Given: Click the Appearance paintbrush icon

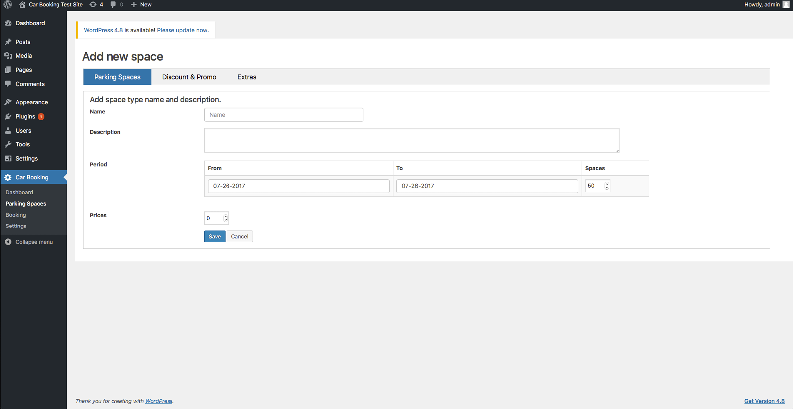Looking at the screenshot, I should tap(8, 102).
